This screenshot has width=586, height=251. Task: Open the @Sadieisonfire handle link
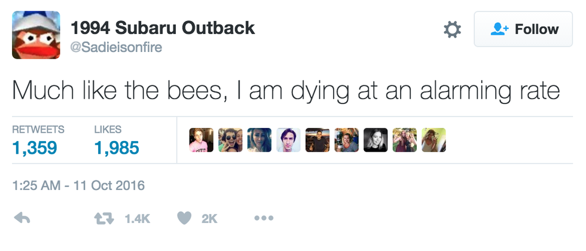pyautogui.click(x=116, y=48)
